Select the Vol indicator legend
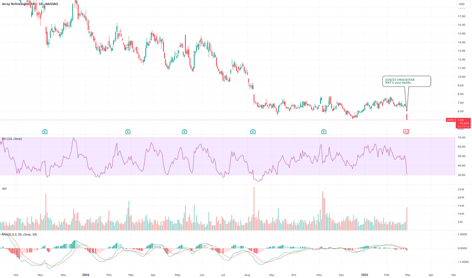472x278 pixels. [x=4, y=189]
